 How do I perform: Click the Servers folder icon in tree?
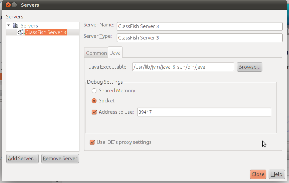click(x=15, y=25)
